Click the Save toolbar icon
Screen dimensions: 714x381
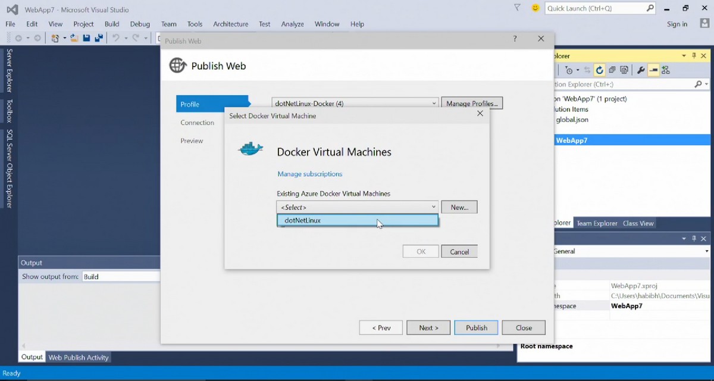(87, 38)
